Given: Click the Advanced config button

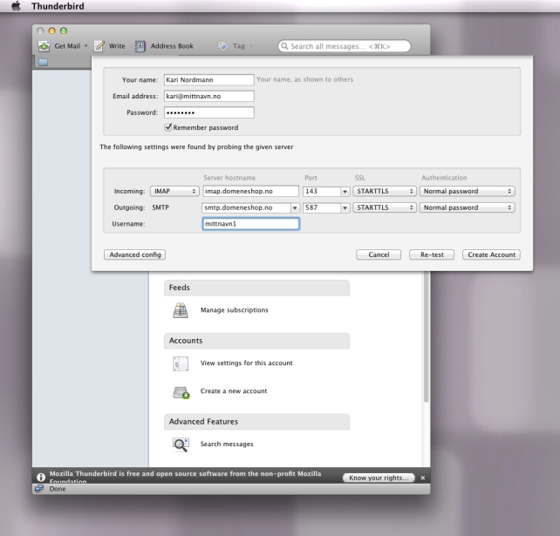Looking at the screenshot, I should pyautogui.click(x=134, y=254).
